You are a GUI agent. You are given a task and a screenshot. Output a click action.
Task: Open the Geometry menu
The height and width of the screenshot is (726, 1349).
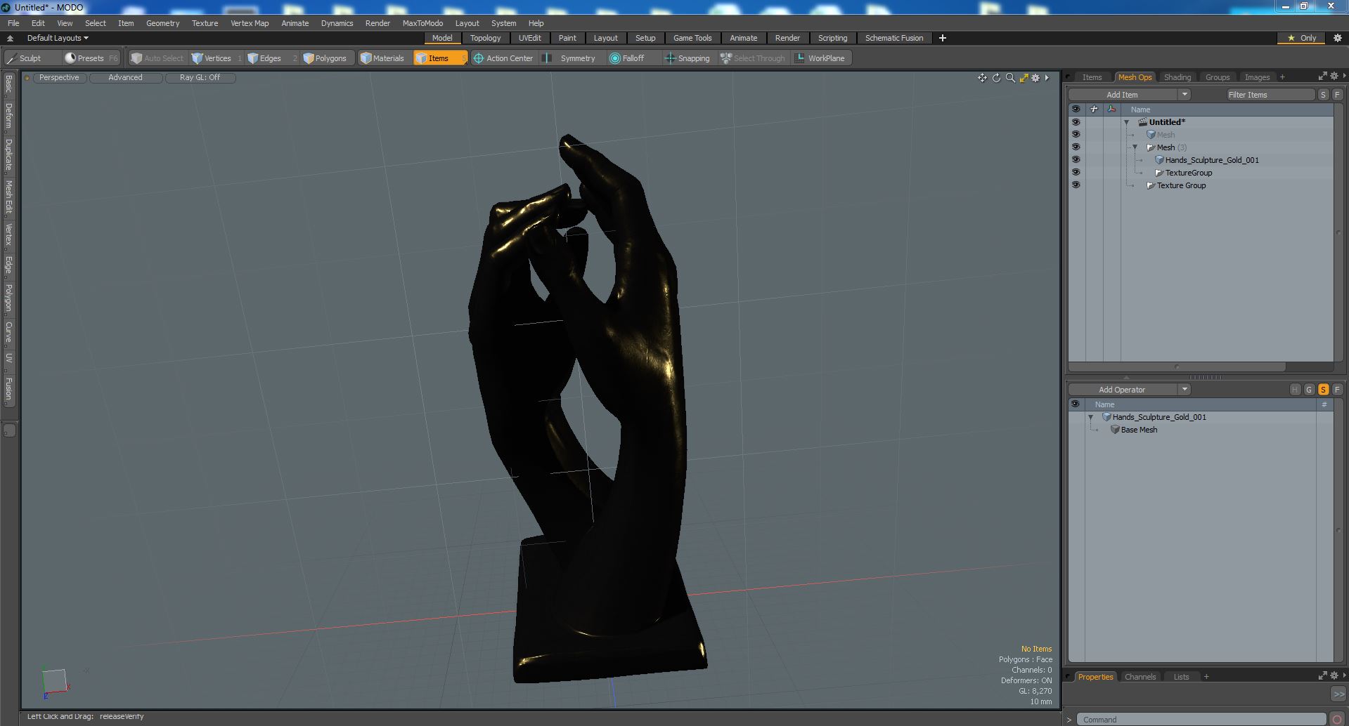click(x=162, y=23)
